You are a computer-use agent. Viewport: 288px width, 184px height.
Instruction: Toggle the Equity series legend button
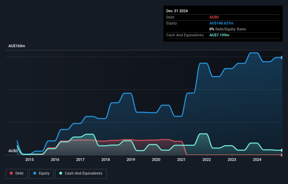tap(41, 174)
